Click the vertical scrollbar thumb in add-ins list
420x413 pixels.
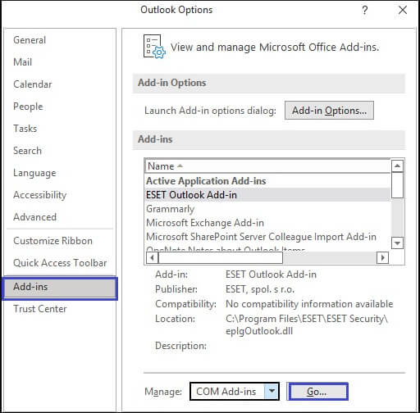click(x=397, y=185)
